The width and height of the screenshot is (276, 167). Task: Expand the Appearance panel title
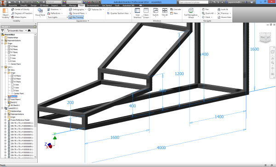point(82,21)
